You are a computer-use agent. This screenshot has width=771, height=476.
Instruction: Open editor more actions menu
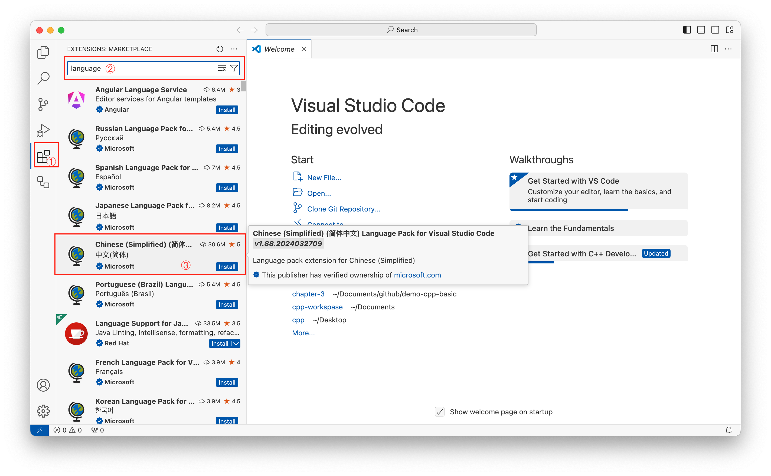(728, 49)
